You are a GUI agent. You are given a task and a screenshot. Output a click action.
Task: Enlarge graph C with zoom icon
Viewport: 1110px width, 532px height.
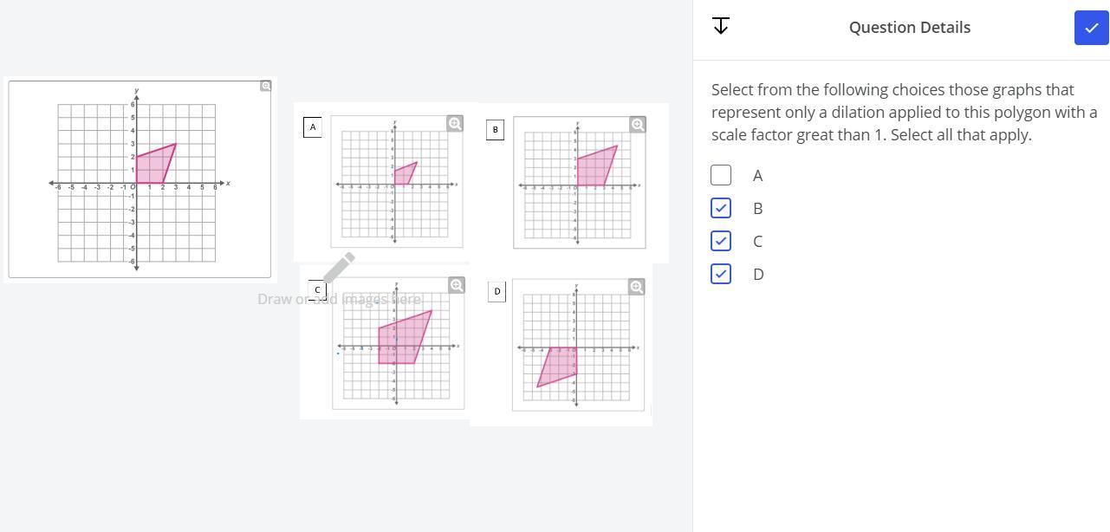(457, 285)
